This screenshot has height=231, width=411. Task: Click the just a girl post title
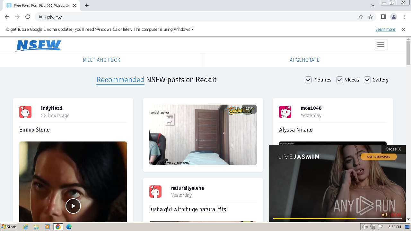[188, 209]
